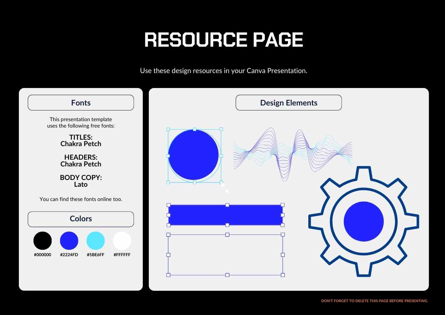The image size is (445, 315).
Task: Select the blue circle design element
Action: (x=193, y=155)
